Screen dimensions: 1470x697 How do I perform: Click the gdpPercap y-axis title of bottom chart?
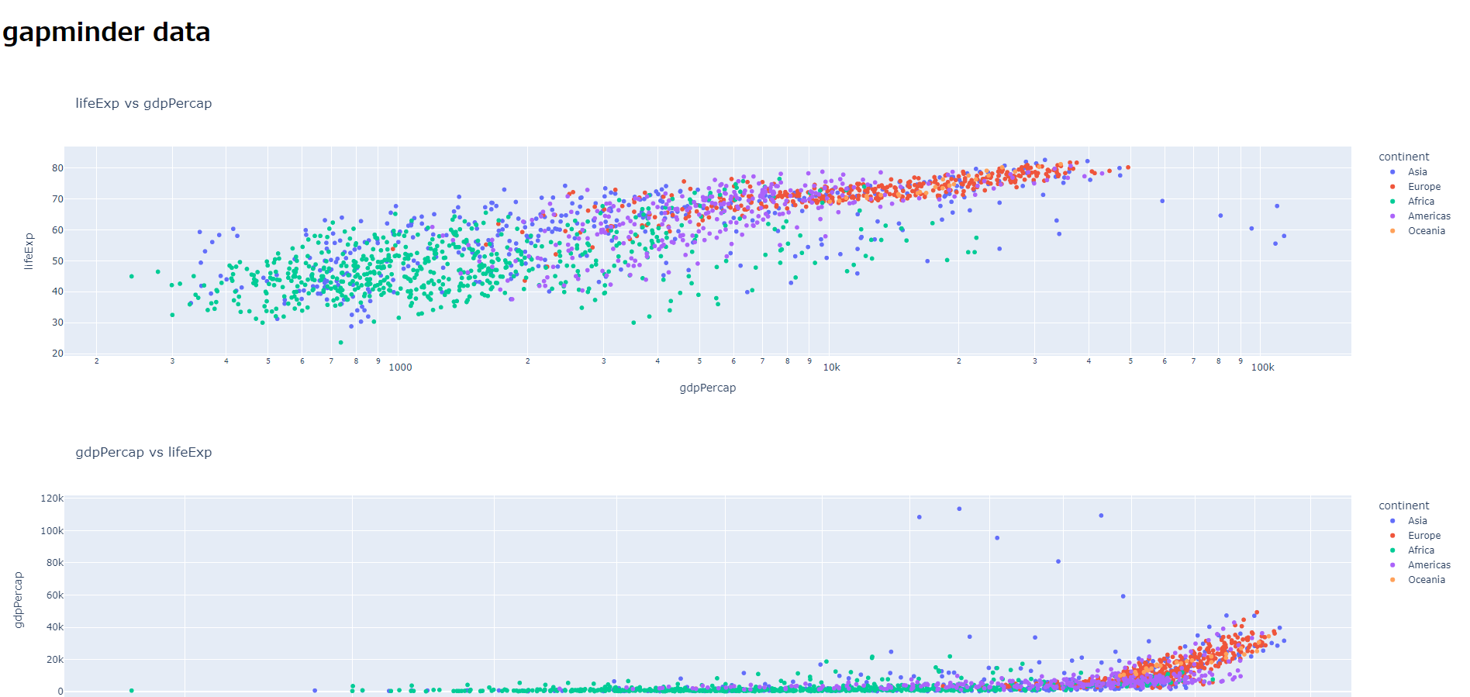click(x=19, y=600)
